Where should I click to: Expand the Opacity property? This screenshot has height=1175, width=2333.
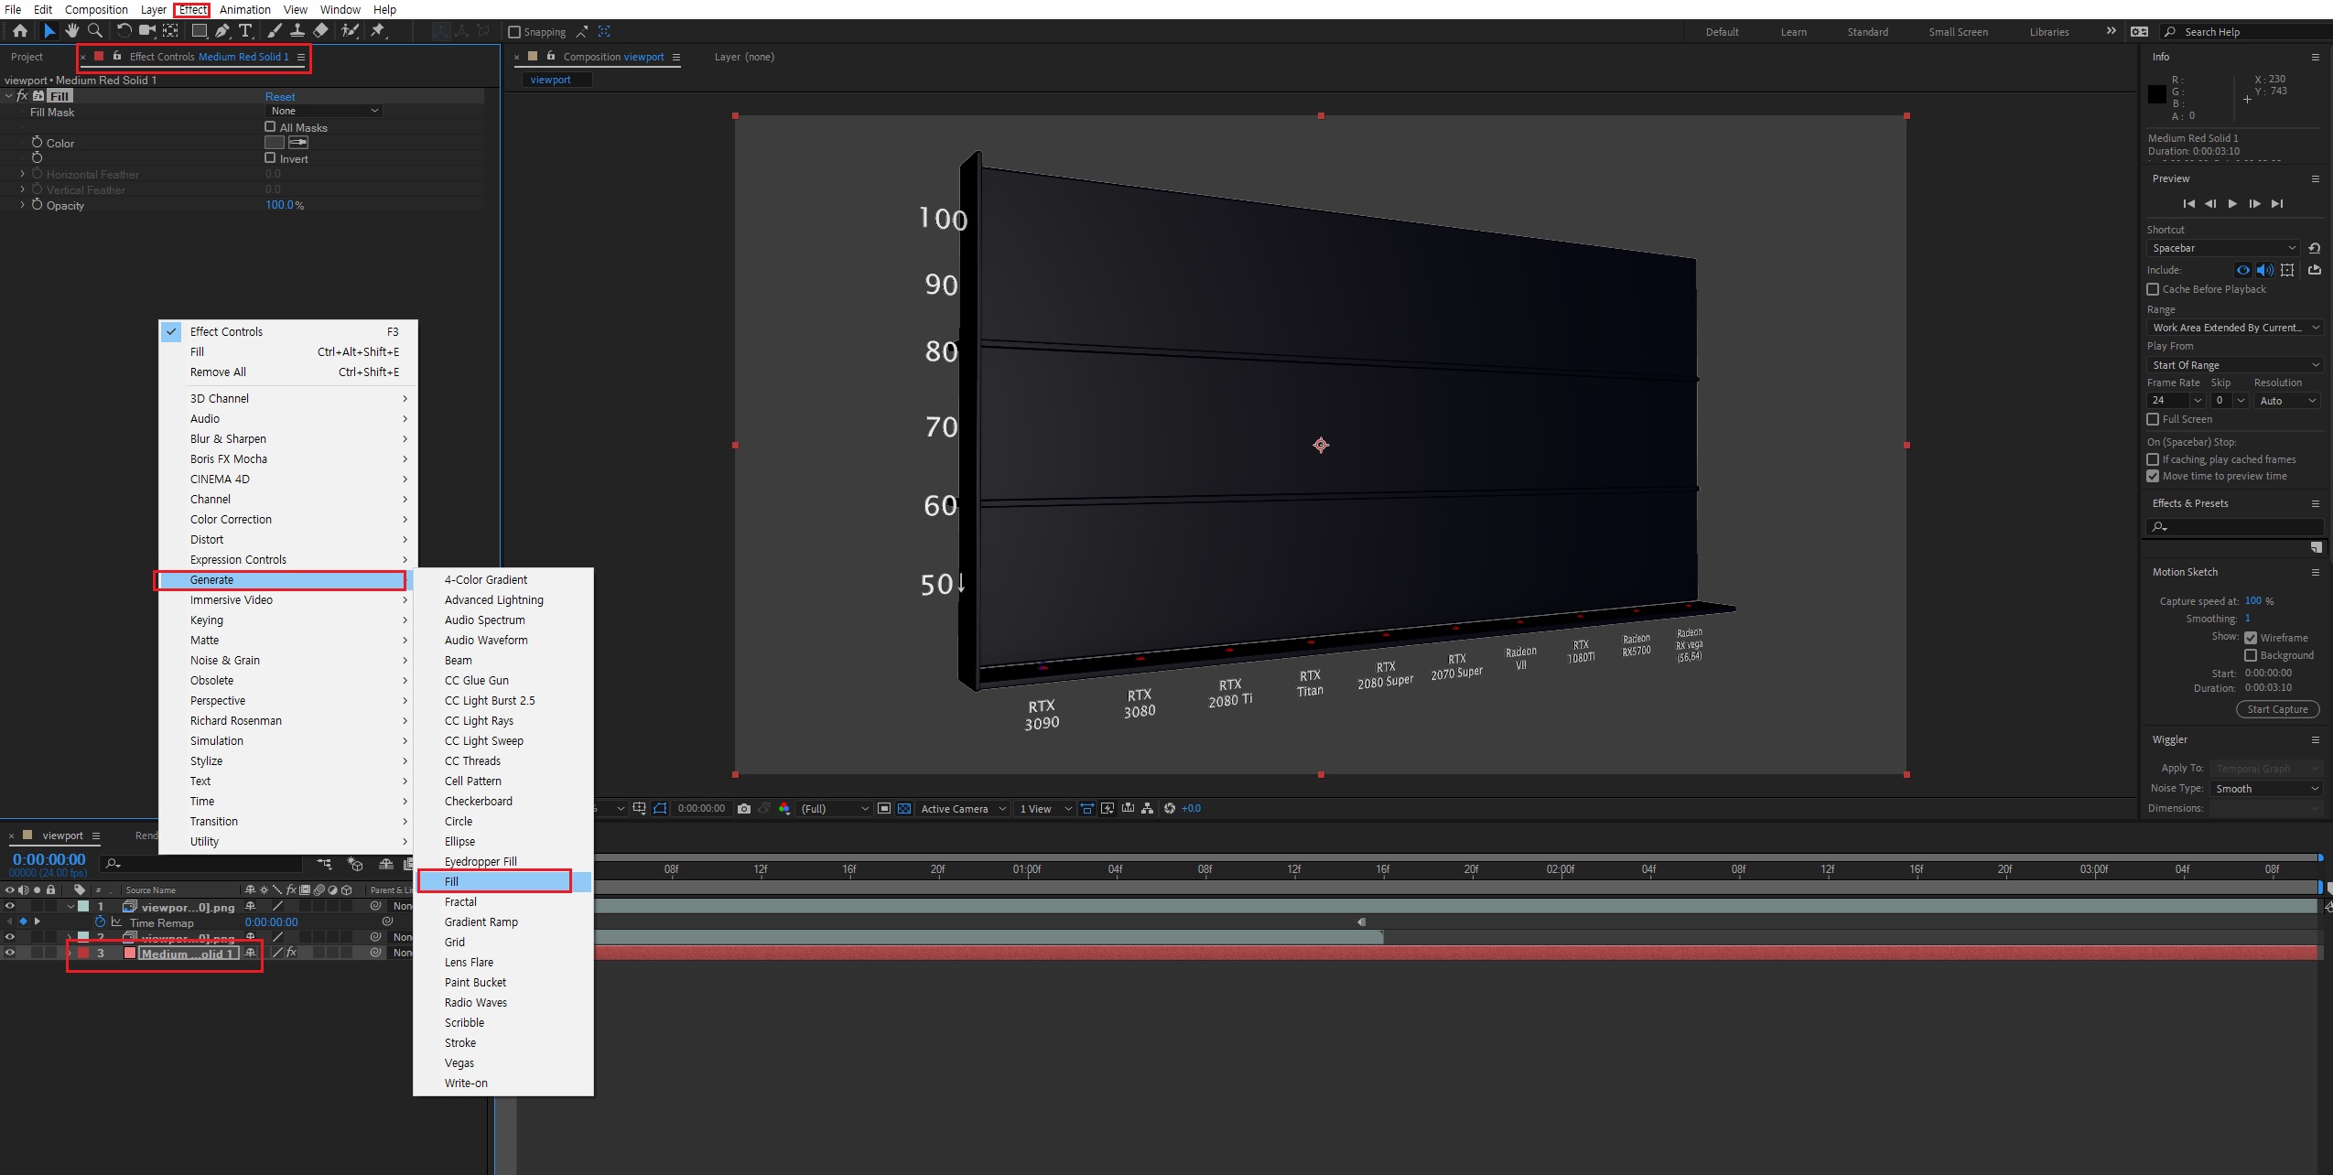[x=23, y=205]
